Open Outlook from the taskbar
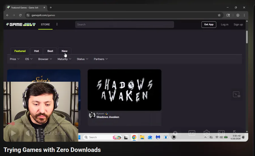 click(x=150, y=138)
